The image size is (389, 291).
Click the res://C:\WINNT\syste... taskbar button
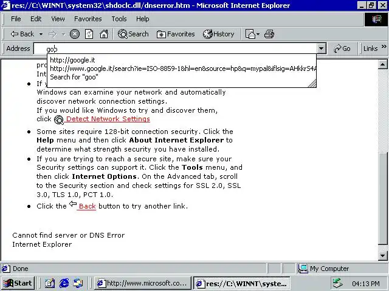(x=242, y=283)
